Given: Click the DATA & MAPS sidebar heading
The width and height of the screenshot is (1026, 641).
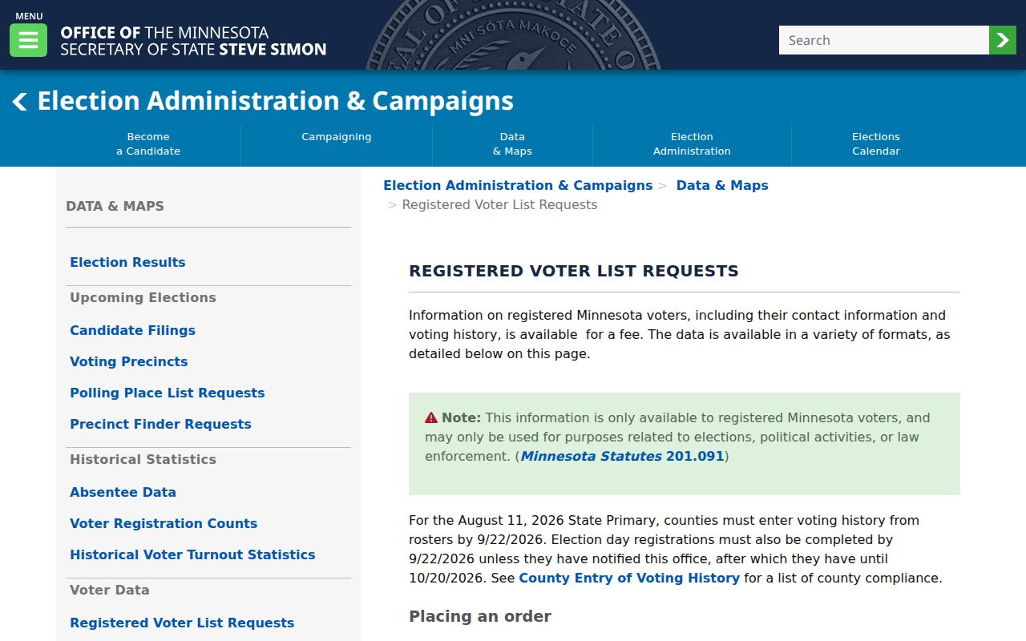Looking at the screenshot, I should coord(115,206).
